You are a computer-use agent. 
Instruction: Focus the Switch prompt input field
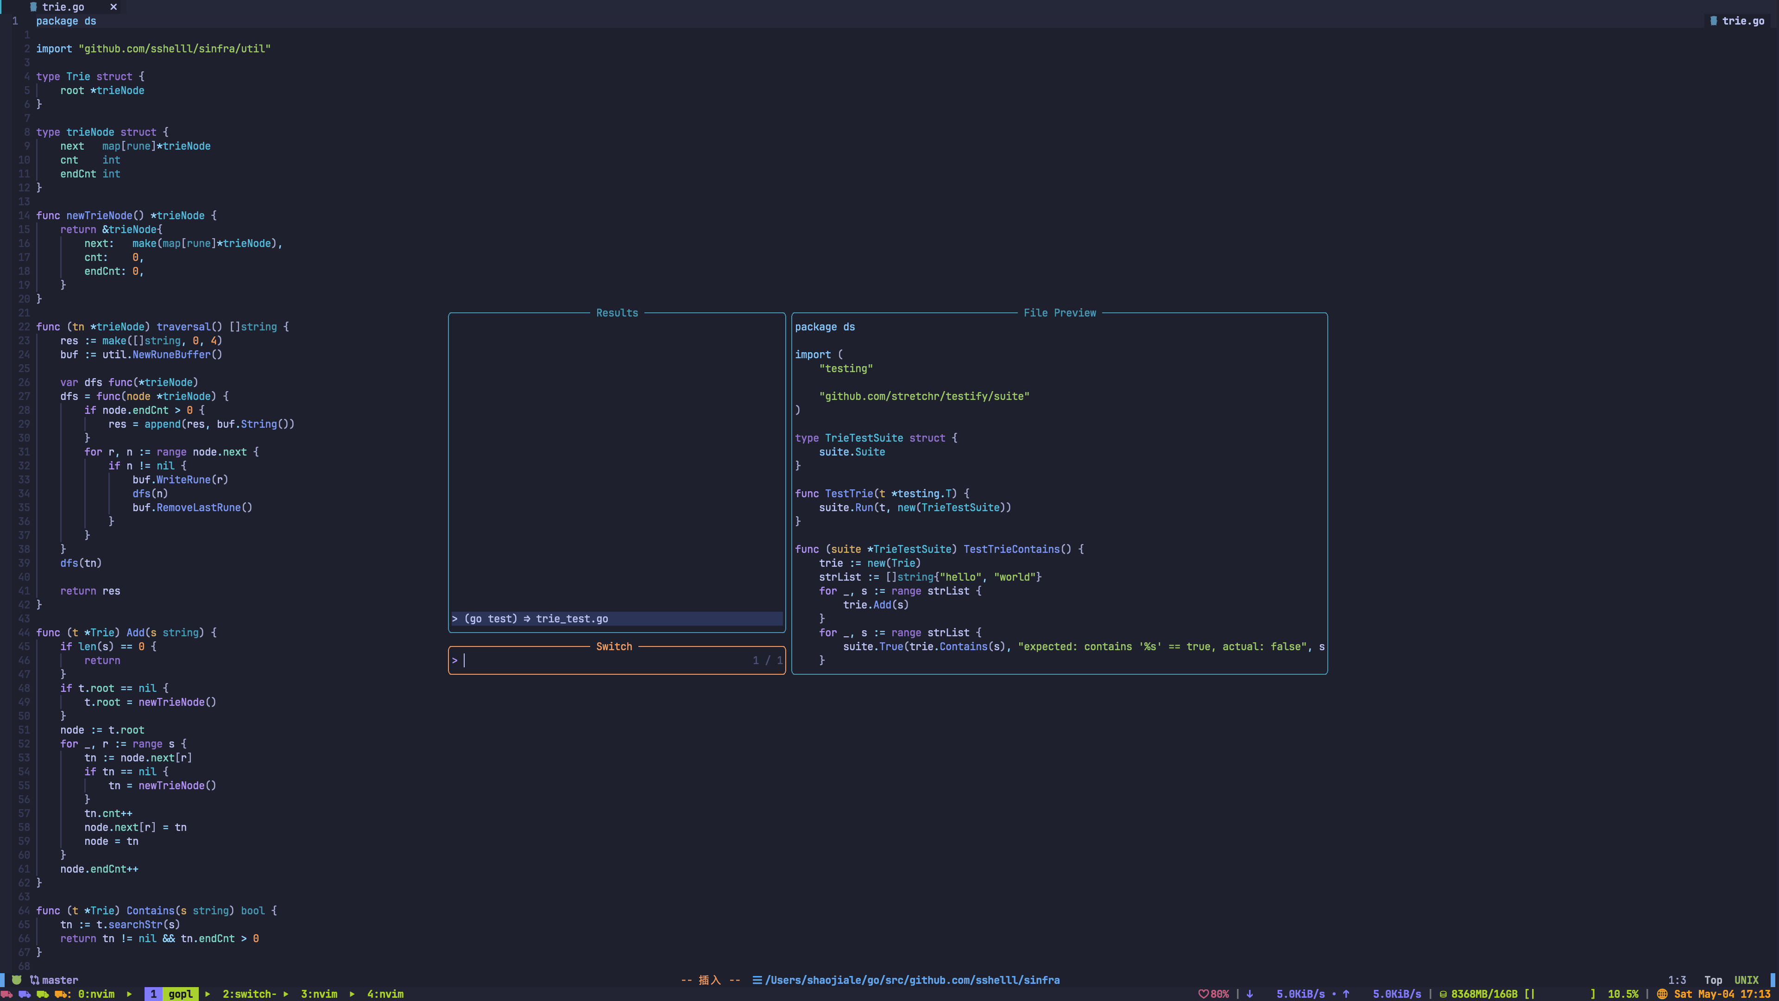(601, 660)
